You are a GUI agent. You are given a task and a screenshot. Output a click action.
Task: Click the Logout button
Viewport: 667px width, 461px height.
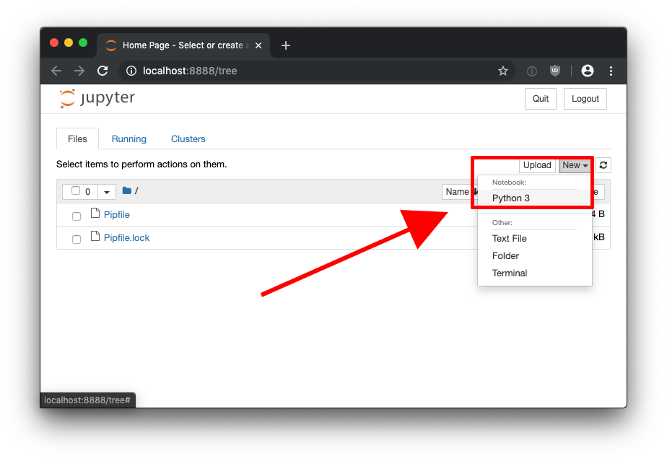[585, 99]
